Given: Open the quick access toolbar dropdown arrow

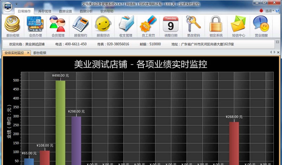Looking at the screenshot, I should (x=16, y=4).
